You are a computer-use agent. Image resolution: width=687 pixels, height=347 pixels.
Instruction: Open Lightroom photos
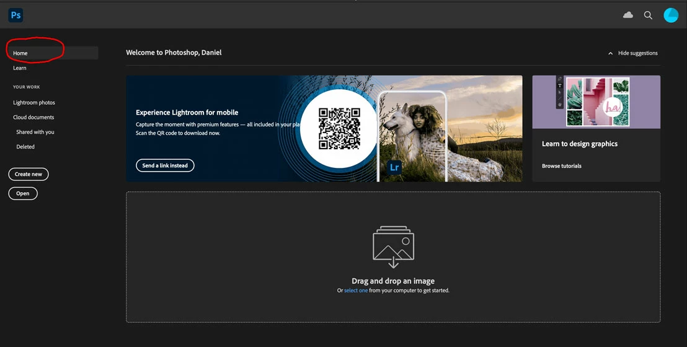click(33, 102)
